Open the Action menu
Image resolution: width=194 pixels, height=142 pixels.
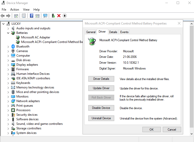(x=15, y=10)
